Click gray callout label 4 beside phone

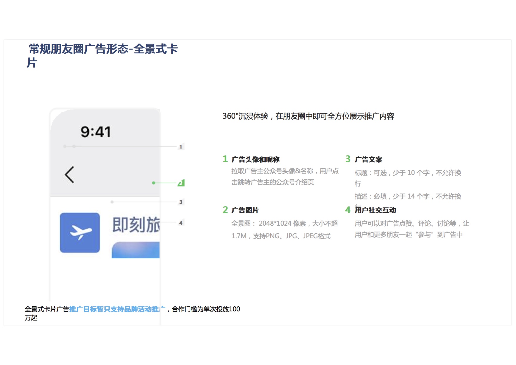pyautogui.click(x=181, y=223)
